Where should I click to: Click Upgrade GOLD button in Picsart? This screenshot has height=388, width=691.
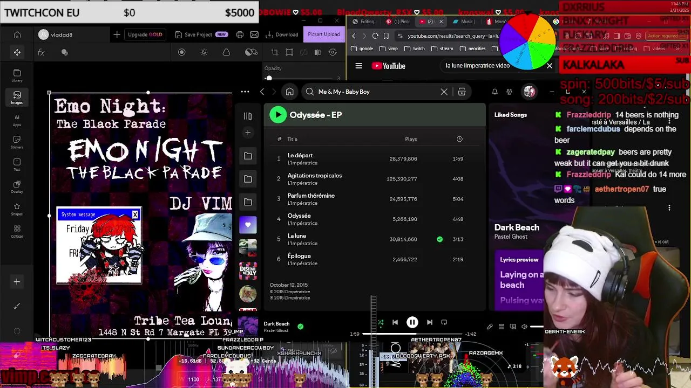[145, 34]
